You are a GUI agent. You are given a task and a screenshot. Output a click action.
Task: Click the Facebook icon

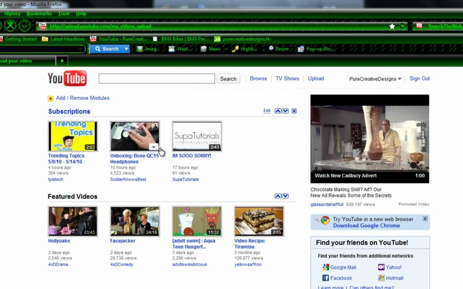click(x=326, y=278)
